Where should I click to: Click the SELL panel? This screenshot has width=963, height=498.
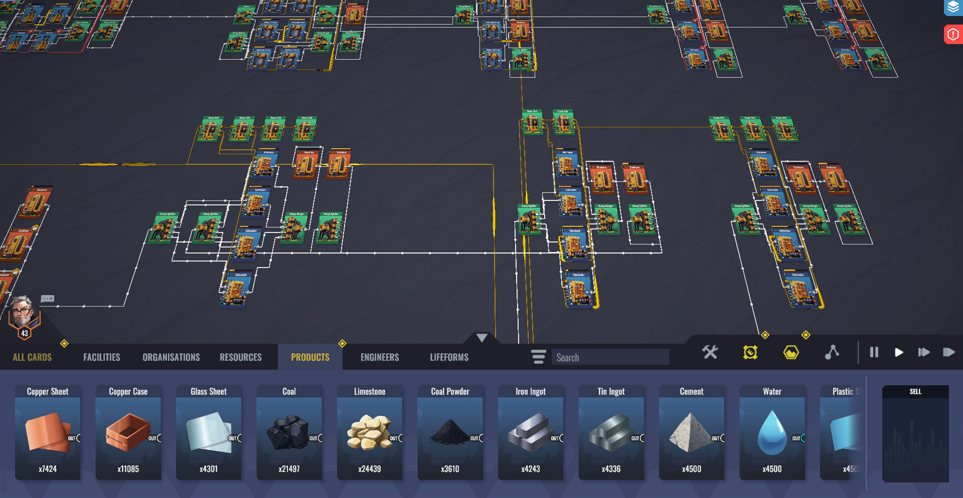pyautogui.click(x=915, y=433)
